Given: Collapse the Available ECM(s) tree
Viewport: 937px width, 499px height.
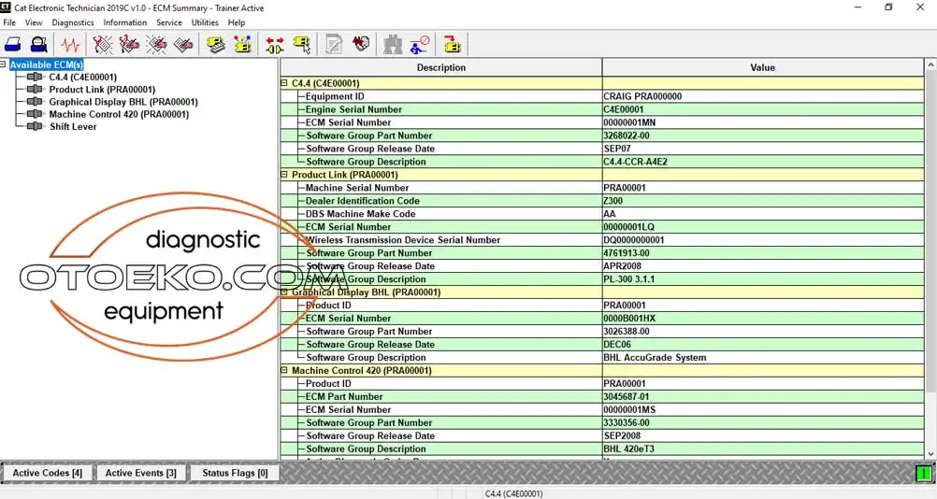Looking at the screenshot, I should point(4,64).
